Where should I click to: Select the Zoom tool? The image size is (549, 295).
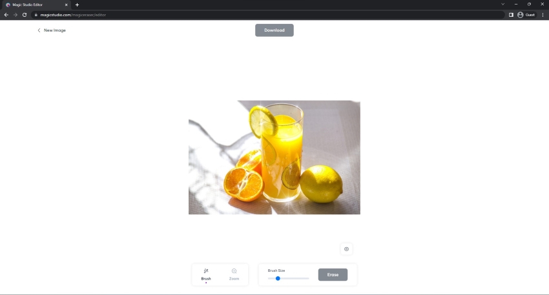[234, 274]
